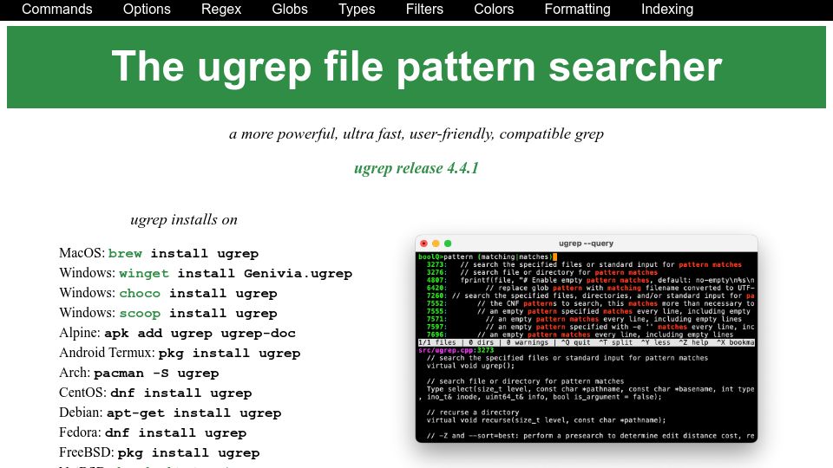833x468 pixels.
Task: Open the Options nav item
Action: [x=147, y=9]
